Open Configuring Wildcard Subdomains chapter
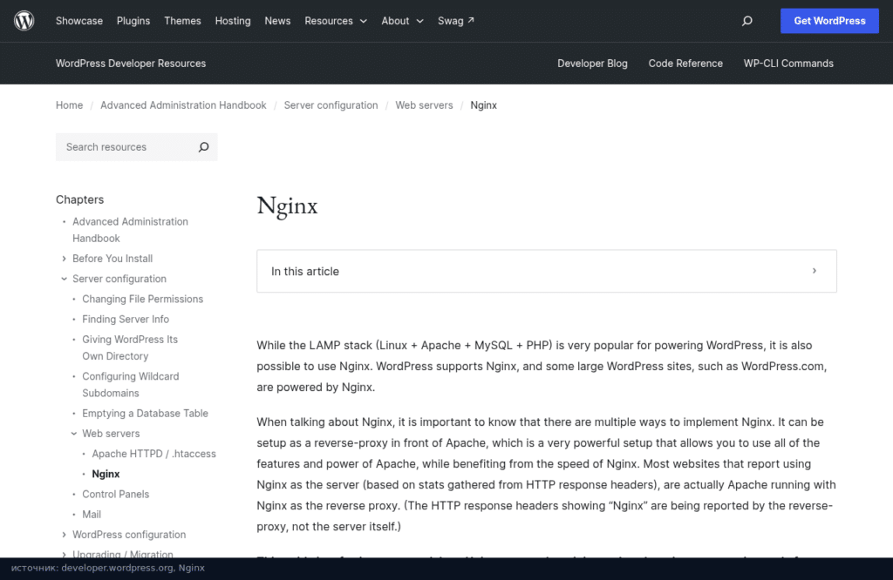Screen dimensions: 893x580 tap(131, 384)
